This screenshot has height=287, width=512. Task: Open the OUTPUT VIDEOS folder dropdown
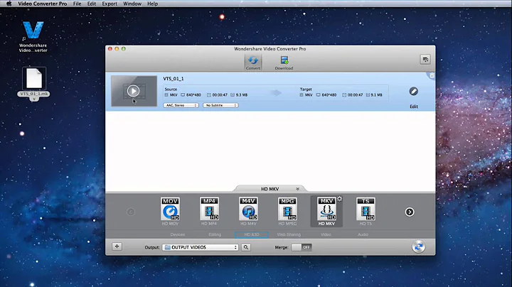coord(201,247)
